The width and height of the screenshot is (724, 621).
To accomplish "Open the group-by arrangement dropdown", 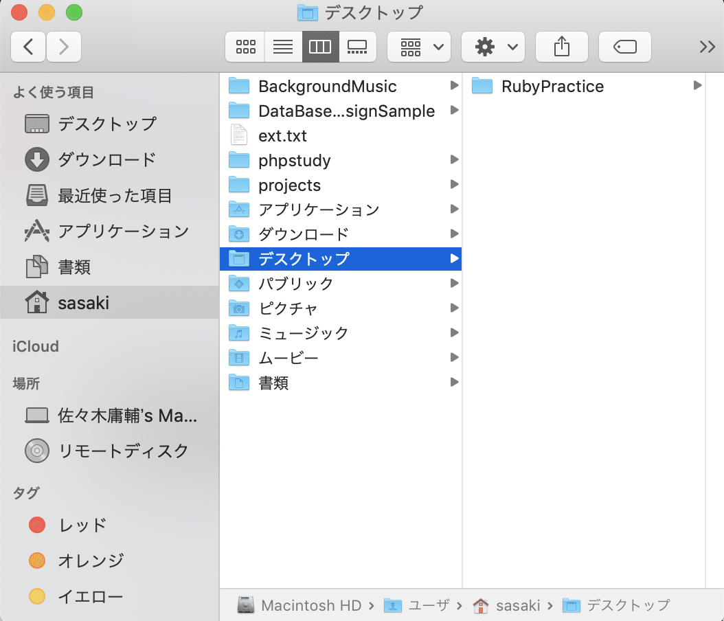I will point(419,47).
